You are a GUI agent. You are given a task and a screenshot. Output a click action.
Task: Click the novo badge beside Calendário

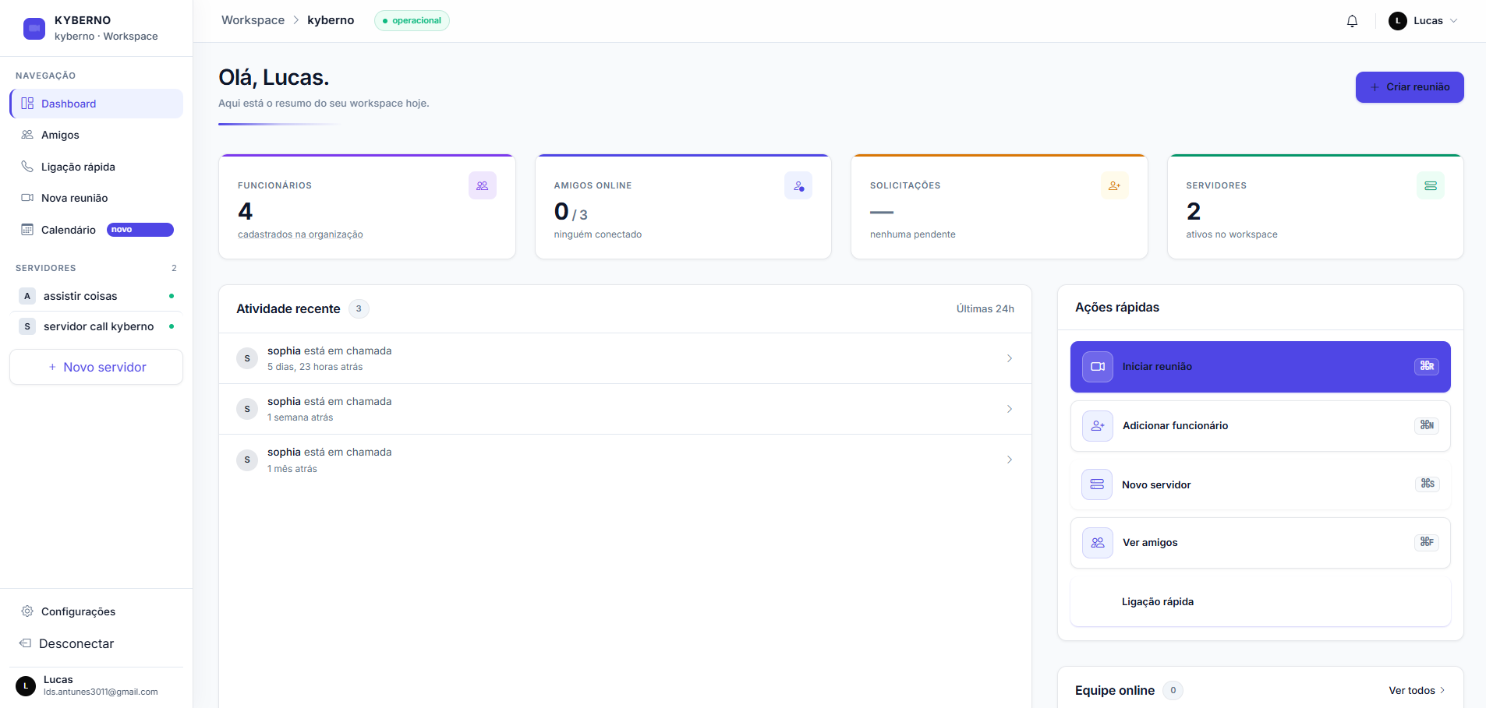pyautogui.click(x=140, y=230)
